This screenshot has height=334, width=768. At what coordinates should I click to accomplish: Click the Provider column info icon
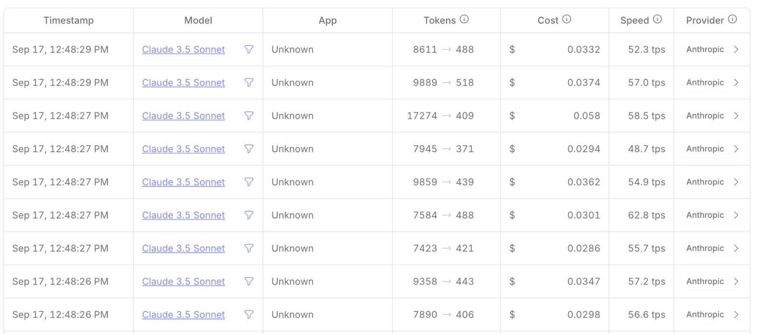pyautogui.click(x=732, y=19)
